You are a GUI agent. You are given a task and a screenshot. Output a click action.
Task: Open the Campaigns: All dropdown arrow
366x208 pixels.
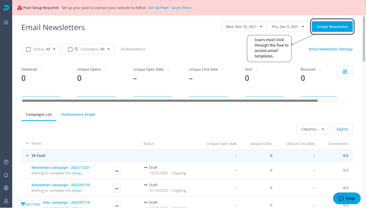(109, 49)
